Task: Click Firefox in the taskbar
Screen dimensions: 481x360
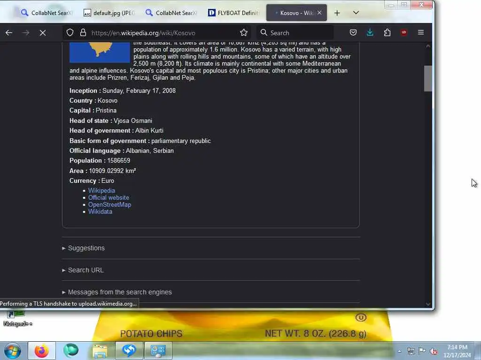Action: pyautogui.click(x=42, y=351)
